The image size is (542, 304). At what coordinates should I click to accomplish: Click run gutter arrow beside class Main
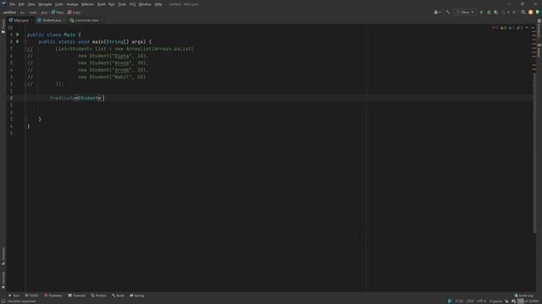coord(18,35)
